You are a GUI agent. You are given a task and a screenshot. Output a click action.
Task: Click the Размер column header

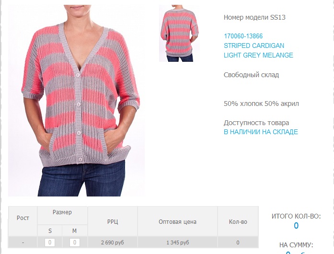tap(62, 212)
